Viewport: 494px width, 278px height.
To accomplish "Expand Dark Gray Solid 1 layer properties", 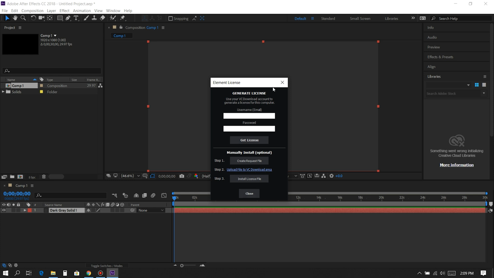I will (x=25, y=210).
